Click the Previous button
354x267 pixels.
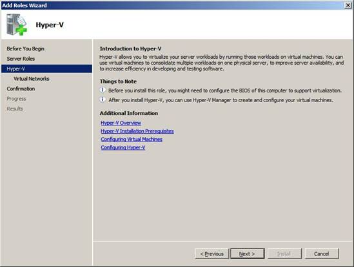tap(212, 253)
